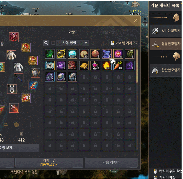Toggle the checkbox beside 자동 정렬

tap(53, 43)
